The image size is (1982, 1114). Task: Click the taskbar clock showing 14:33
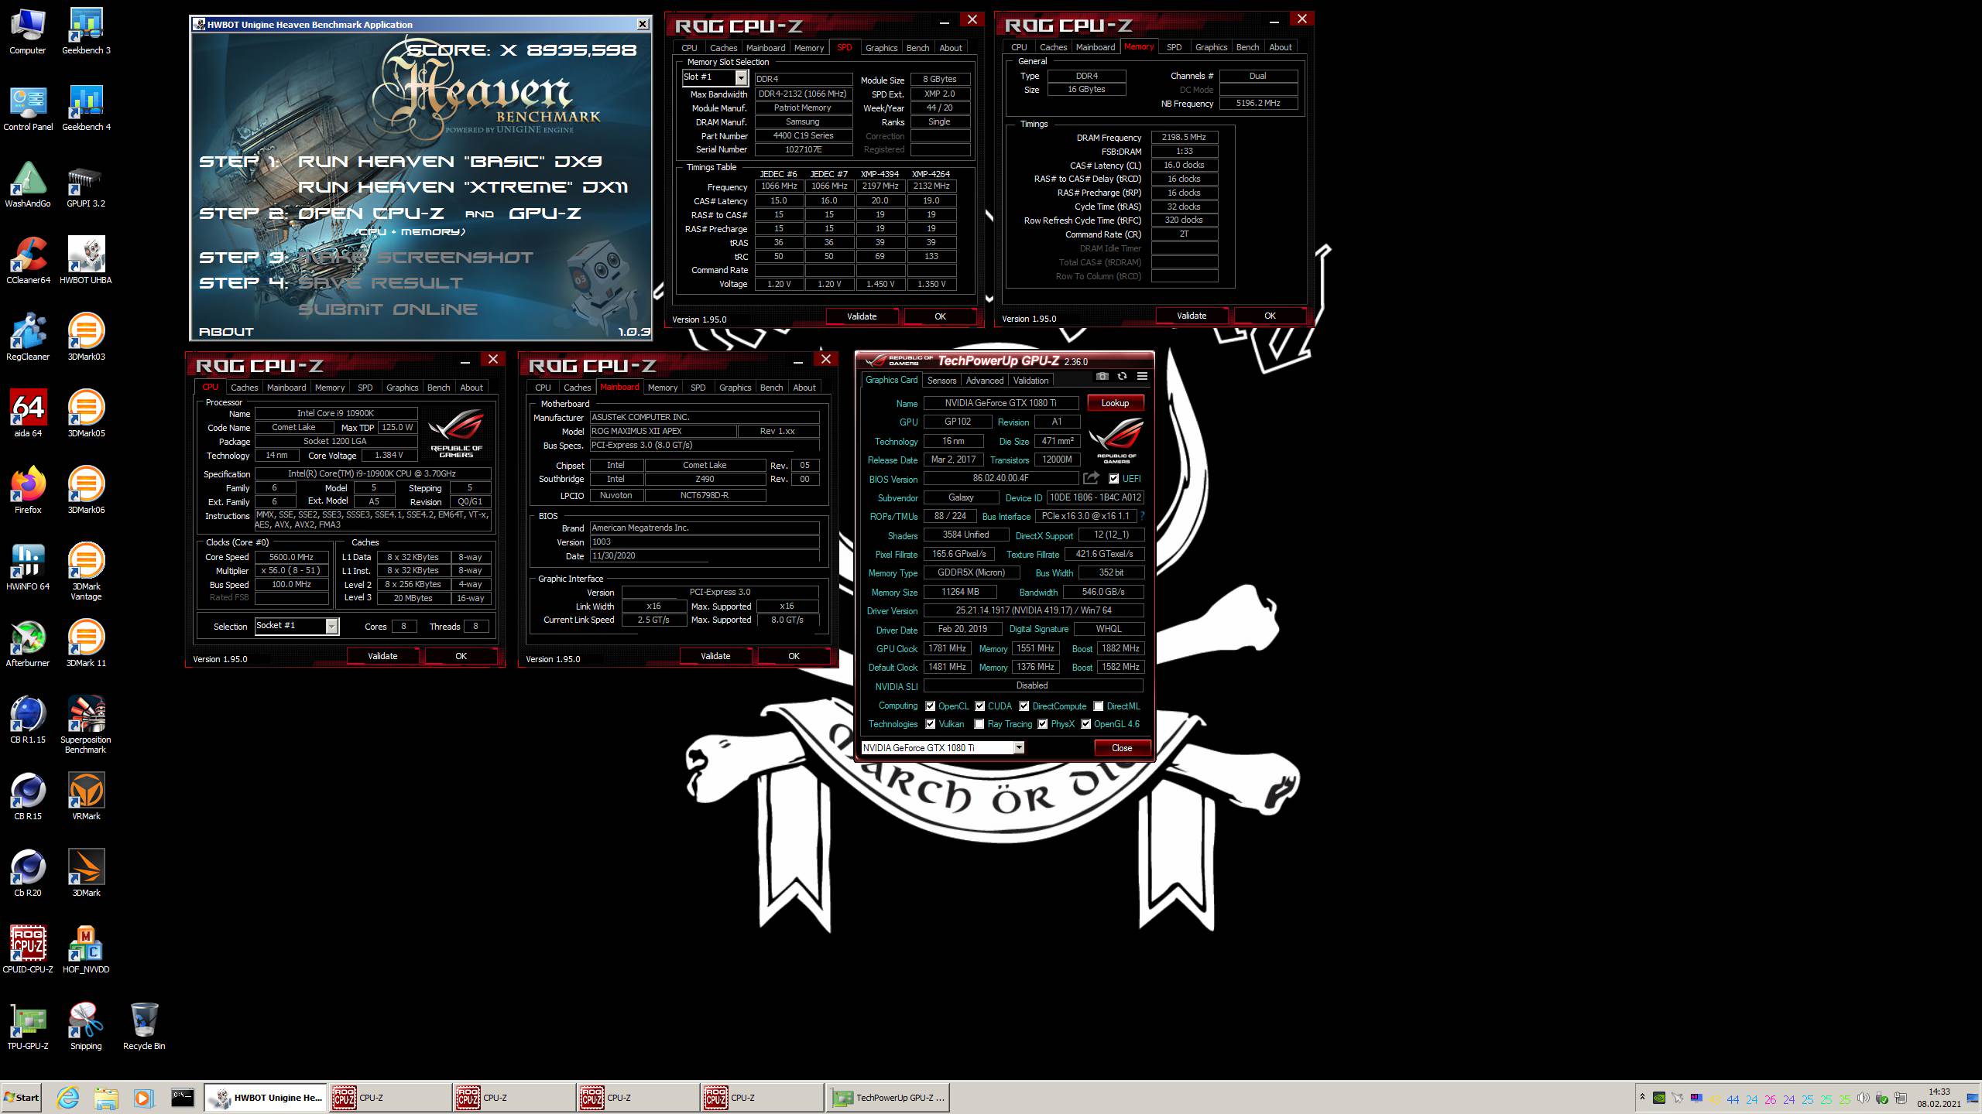[1939, 1098]
